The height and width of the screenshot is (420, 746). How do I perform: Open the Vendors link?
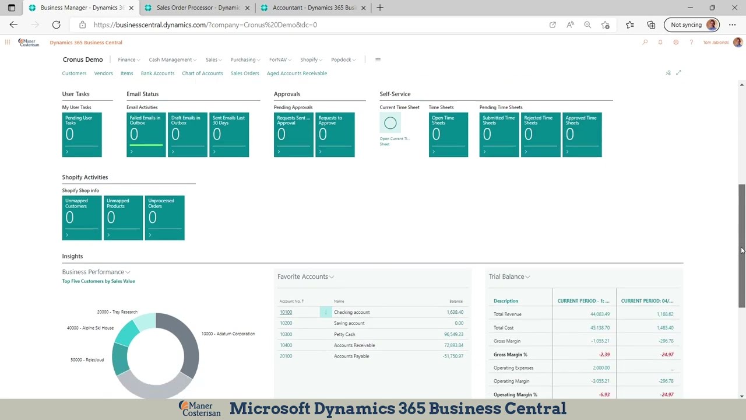(103, 73)
